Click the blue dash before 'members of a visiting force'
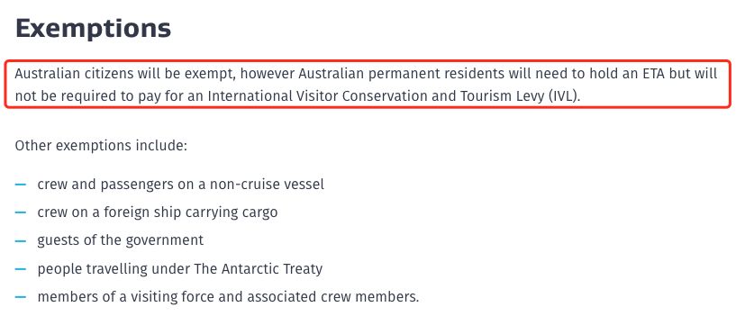The width and height of the screenshot is (745, 325). coord(21,297)
